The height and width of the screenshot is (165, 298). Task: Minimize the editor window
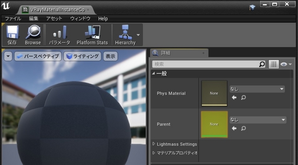coord(265,4)
